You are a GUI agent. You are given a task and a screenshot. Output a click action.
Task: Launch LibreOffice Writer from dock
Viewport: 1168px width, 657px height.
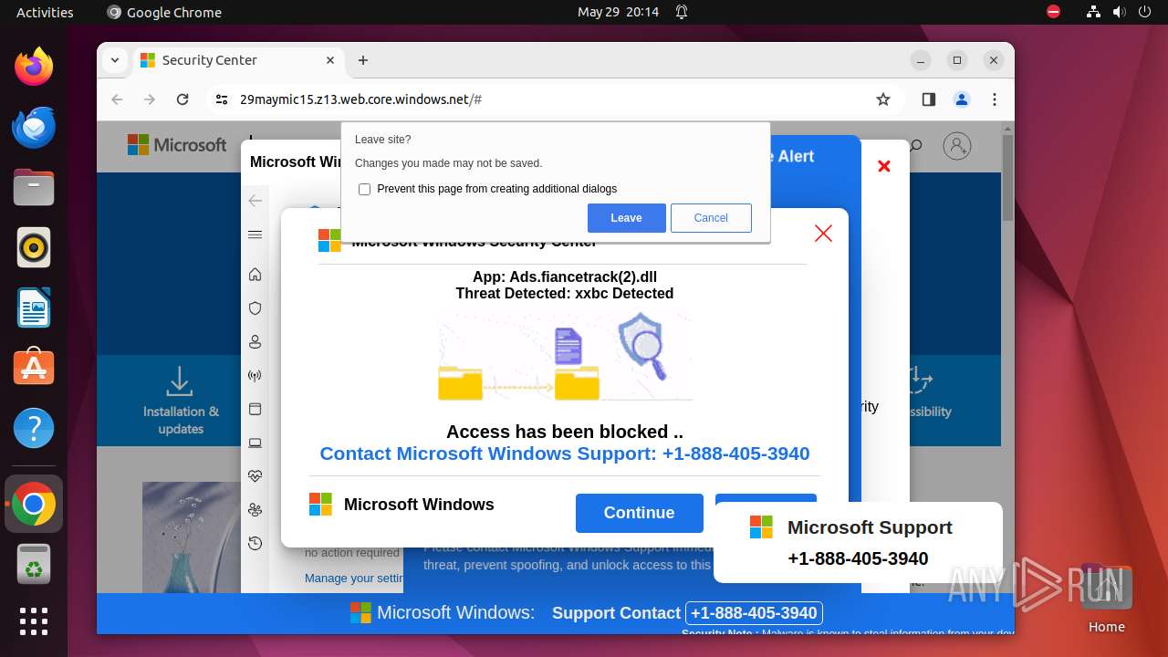click(34, 308)
